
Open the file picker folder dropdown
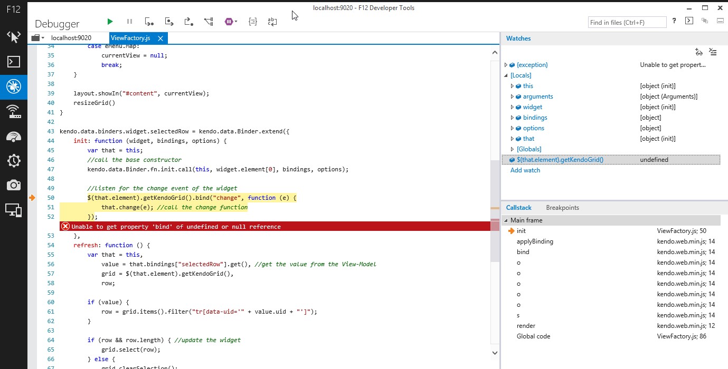(37, 38)
